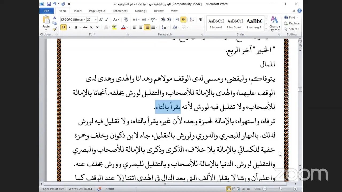The width and height of the screenshot is (342, 192).
Task: Switch to the Mailings tab
Action: (141, 11)
